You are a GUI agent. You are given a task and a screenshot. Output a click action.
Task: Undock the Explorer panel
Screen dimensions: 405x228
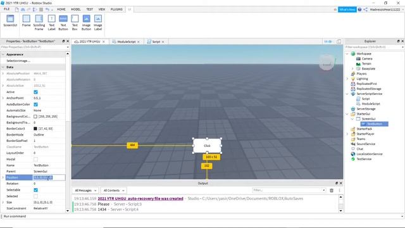(398, 41)
